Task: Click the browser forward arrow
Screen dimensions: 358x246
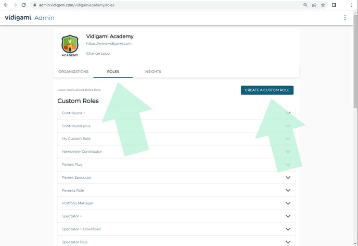Action: (x=15, y=5)
